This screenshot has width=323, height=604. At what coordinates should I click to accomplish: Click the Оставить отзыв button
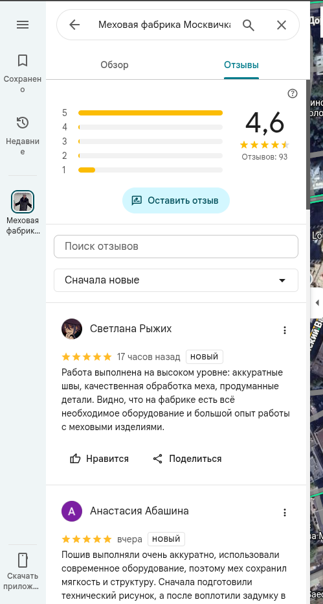(175, 200)
